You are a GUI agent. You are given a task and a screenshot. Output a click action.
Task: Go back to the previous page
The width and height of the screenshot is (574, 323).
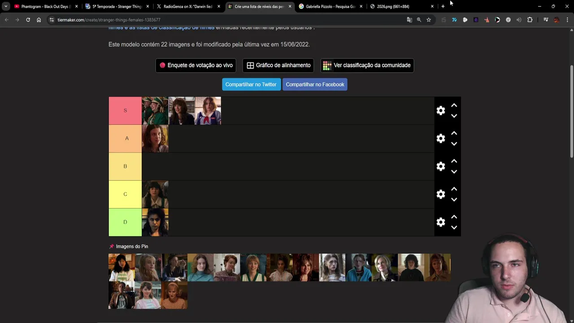pos(6,20)
